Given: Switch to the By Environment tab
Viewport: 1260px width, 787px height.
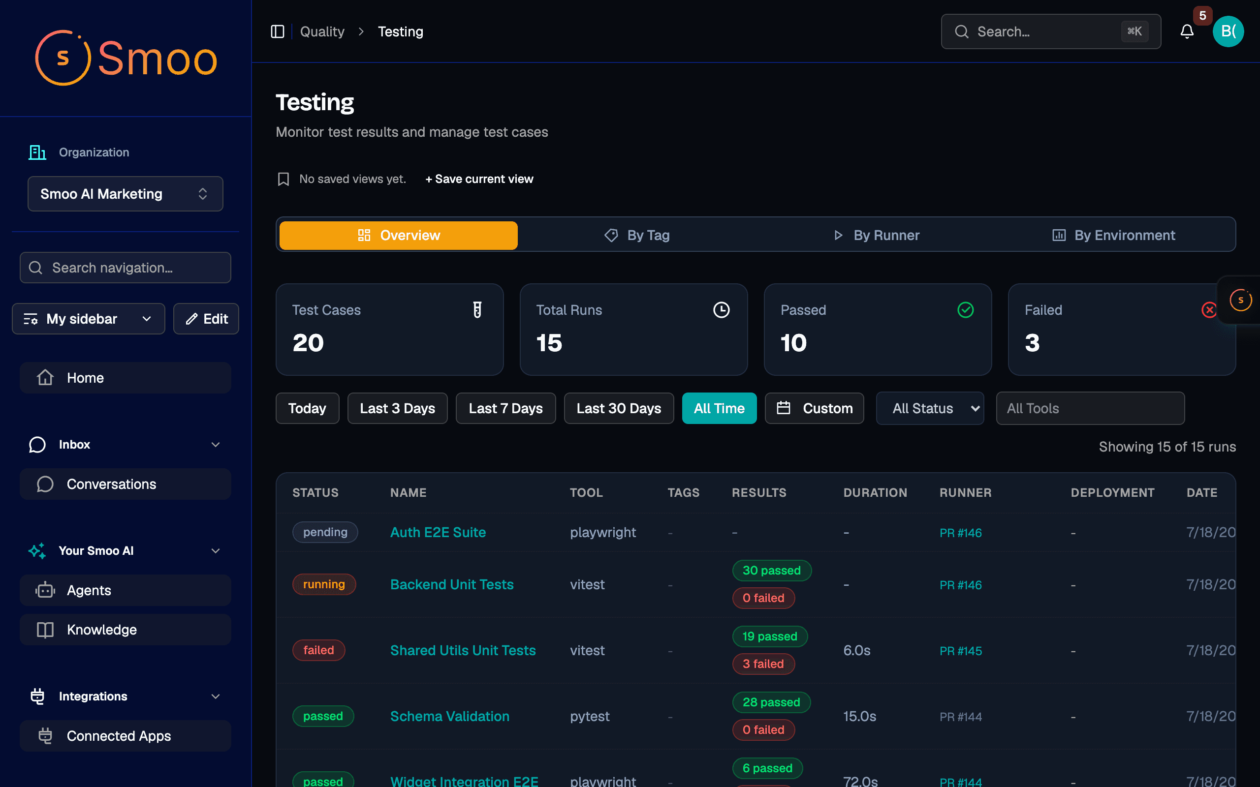Looking at the screenshot, I should pyautogui.click(x=1114, y=235).
